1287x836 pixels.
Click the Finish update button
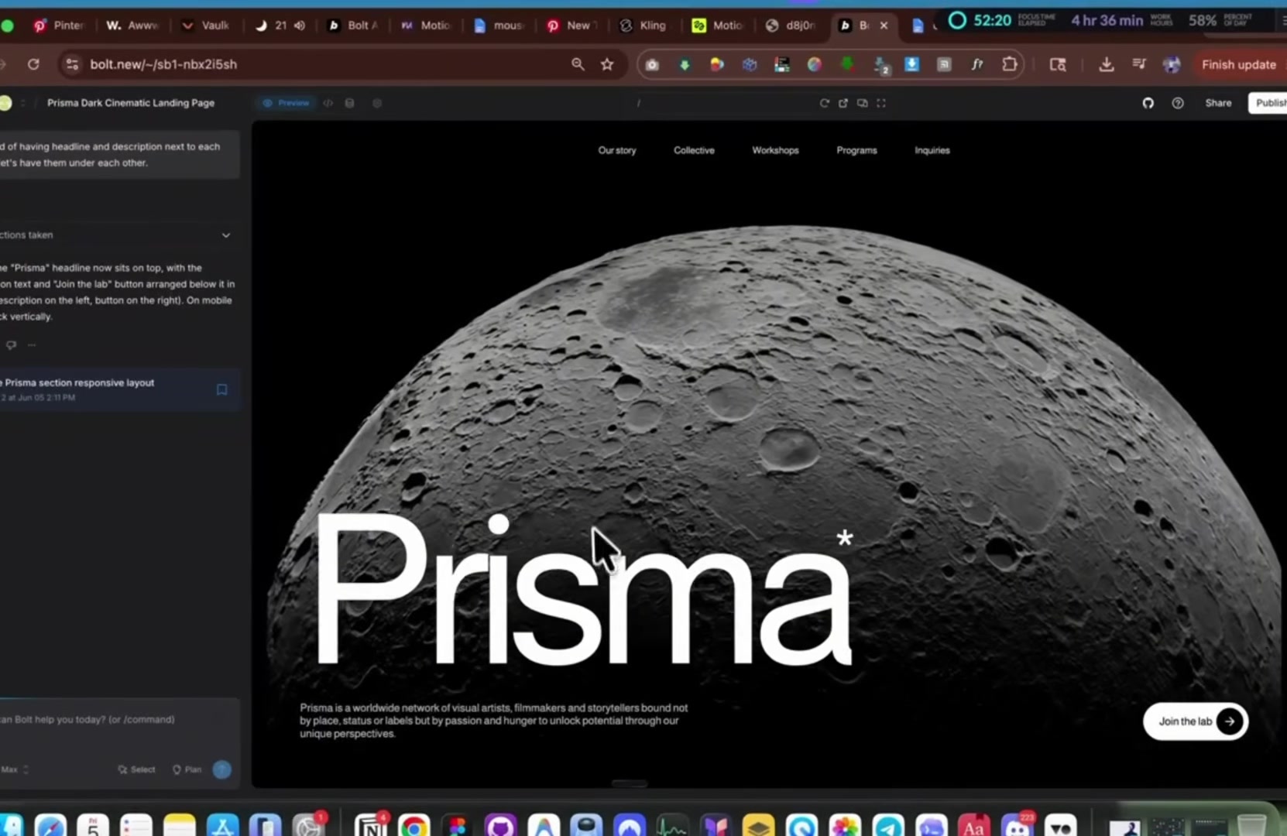[1238, 65]
